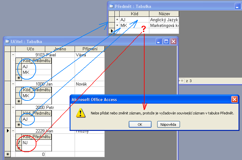The width and height of the screenshot is (242, 160).
Task: Click Kód_Předmětu header under teacher 9103
Action: (x=37, y=61)
